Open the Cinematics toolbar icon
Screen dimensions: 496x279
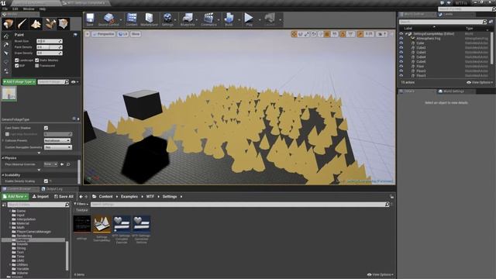[208, 19]
